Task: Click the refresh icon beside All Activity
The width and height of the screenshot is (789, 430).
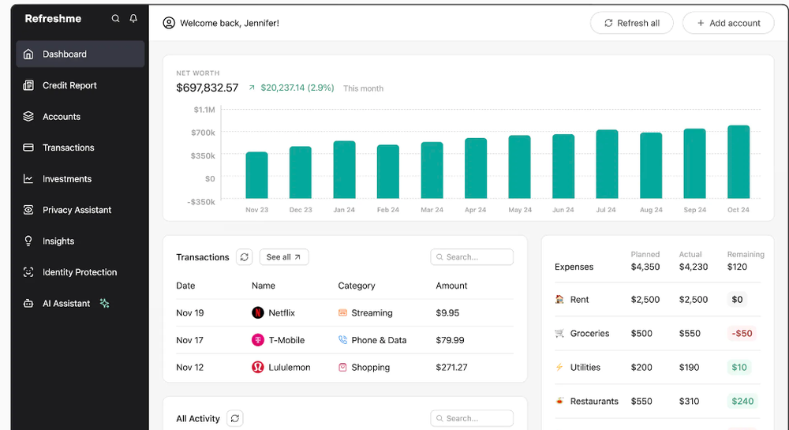Action: click(235, 418)
